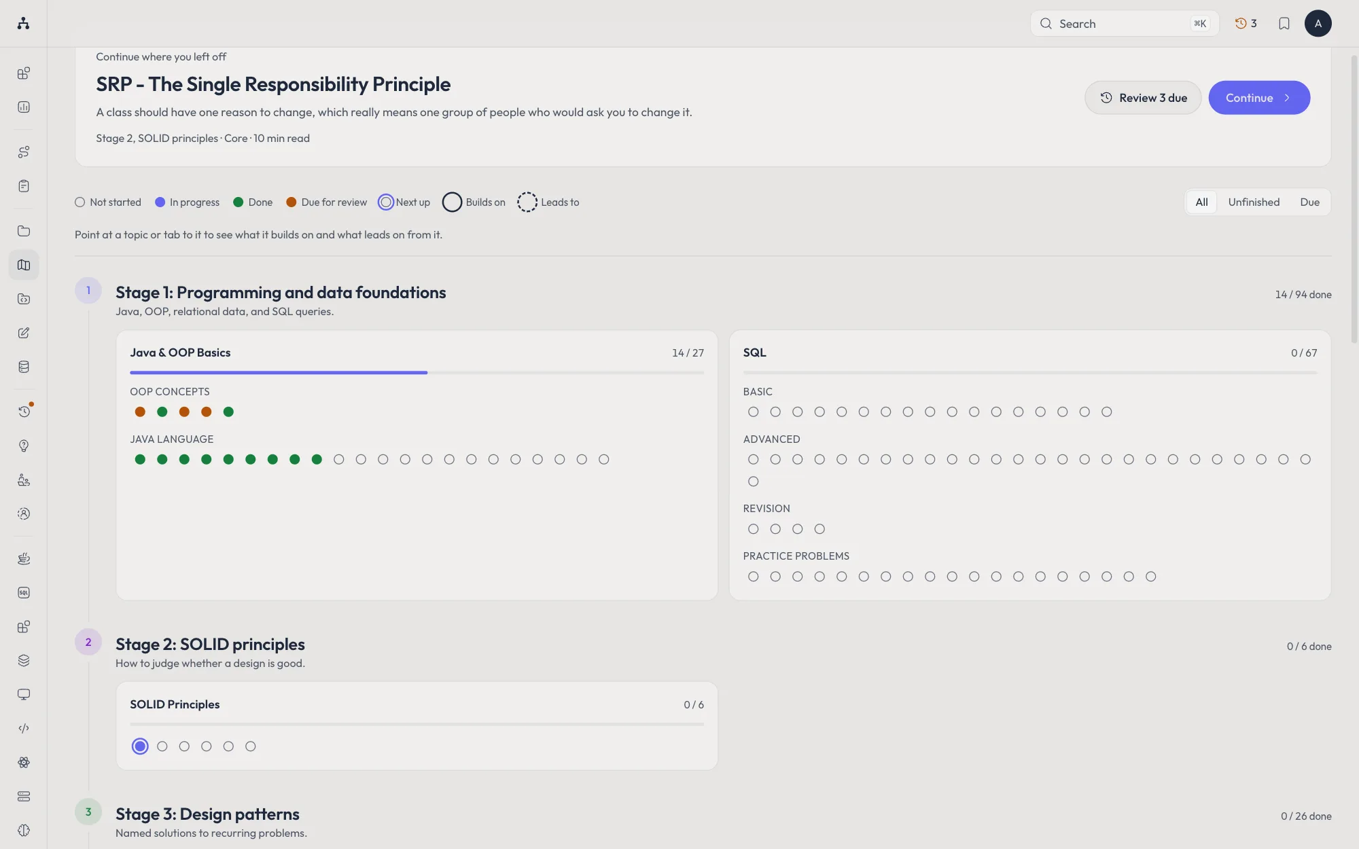This screenshot has height=849, width=1359.
Task: Click the '14 / 94 done' stage counter
Action: coord(1303,295)
